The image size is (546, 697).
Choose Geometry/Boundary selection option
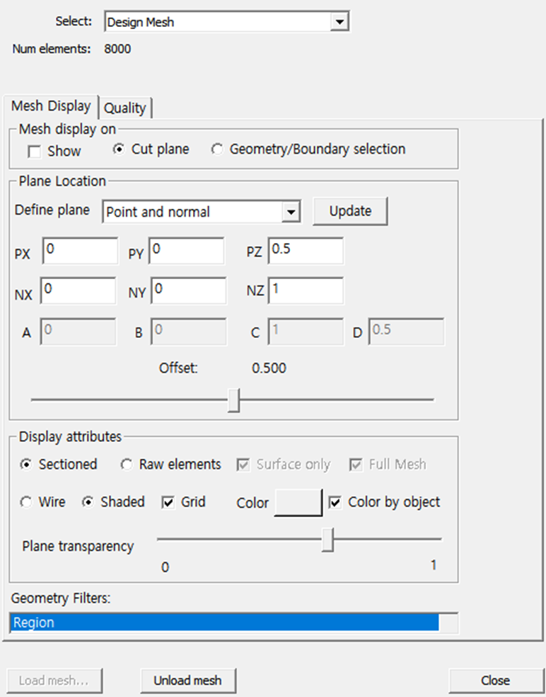(x=217, y=149)
